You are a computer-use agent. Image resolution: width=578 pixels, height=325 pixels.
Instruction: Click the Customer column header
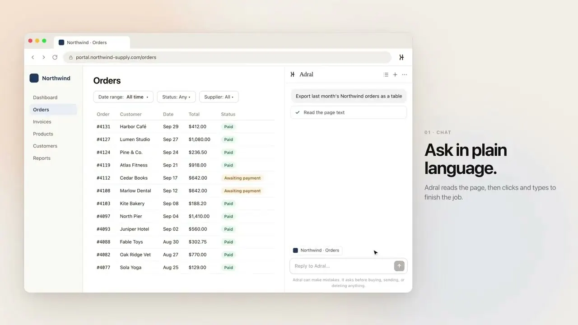coord(131,114)
